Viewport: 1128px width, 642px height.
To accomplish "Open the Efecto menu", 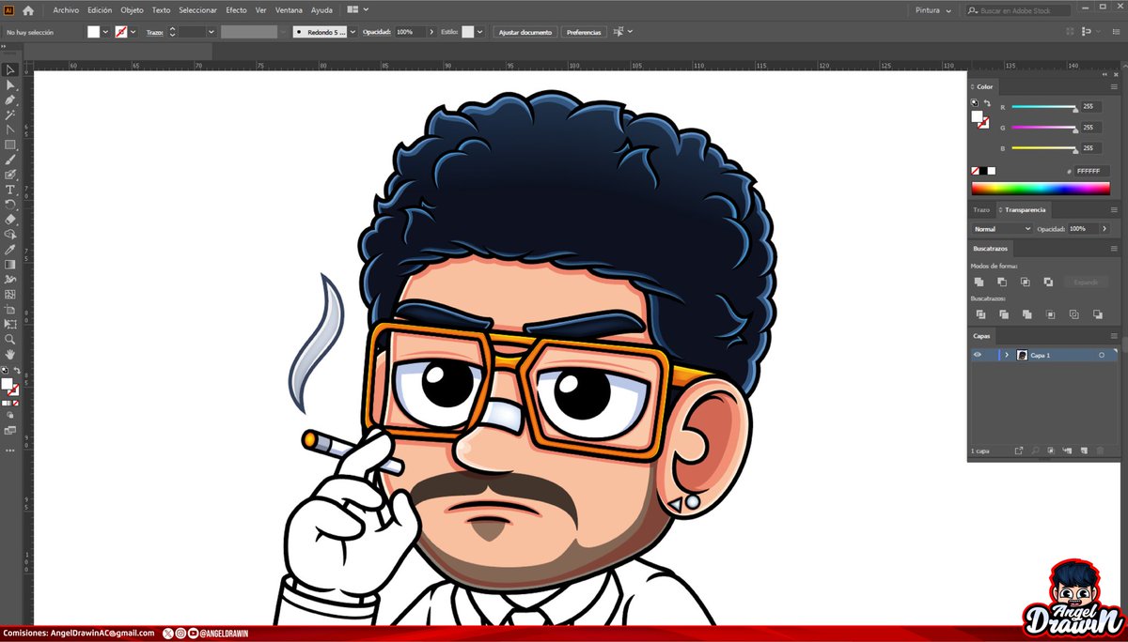I will pos(236,9).
